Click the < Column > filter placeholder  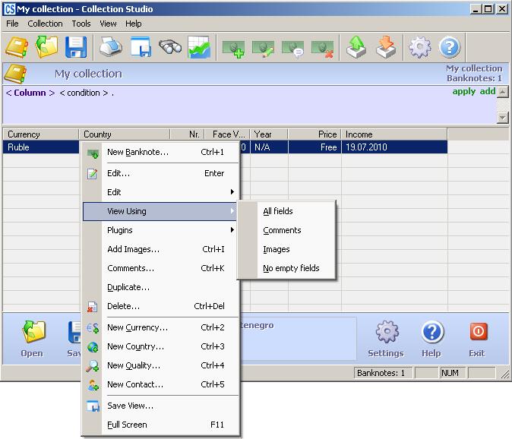tap(30, 93)
